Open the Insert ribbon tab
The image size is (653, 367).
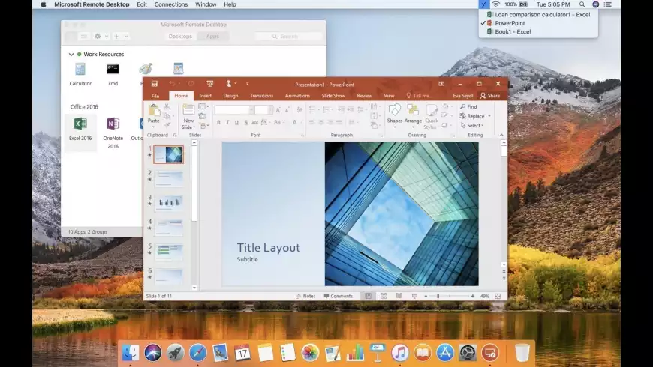(x=206, y=96)
